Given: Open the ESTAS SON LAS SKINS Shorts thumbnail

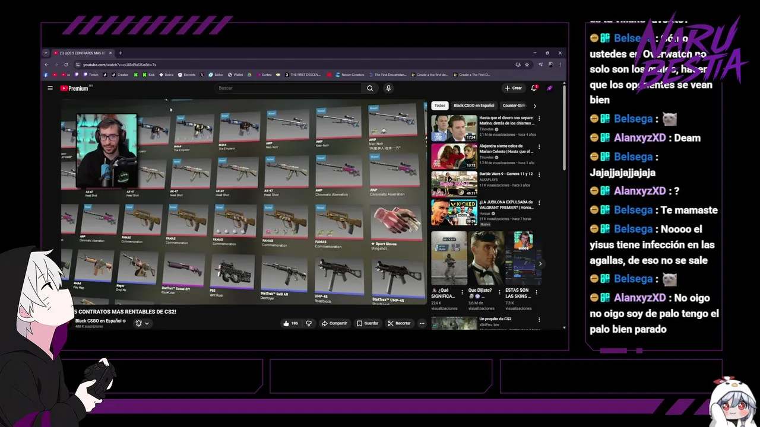Looking at the screenshot, I should point(524,259).
